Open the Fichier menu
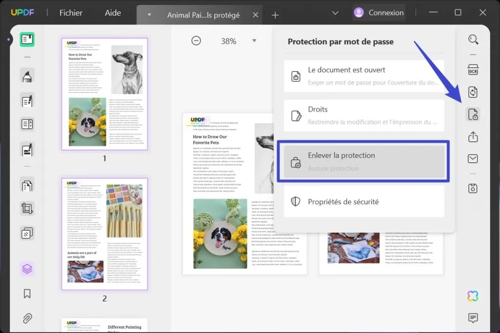This screenshot has width=500, height=333. coord(71,13)
